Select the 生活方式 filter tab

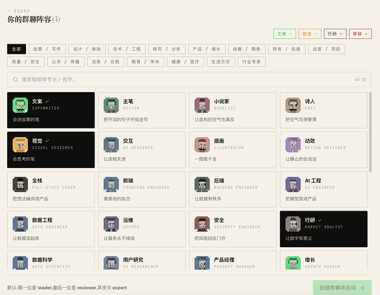click(221, 62)
